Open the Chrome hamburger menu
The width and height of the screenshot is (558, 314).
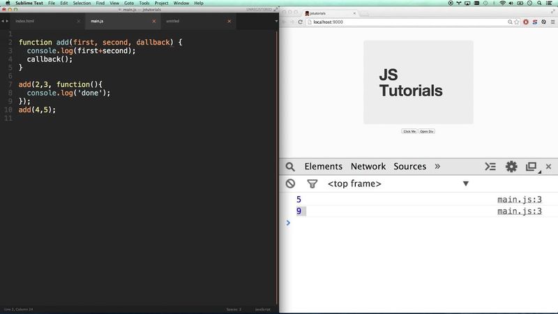[x=552, y=22]
